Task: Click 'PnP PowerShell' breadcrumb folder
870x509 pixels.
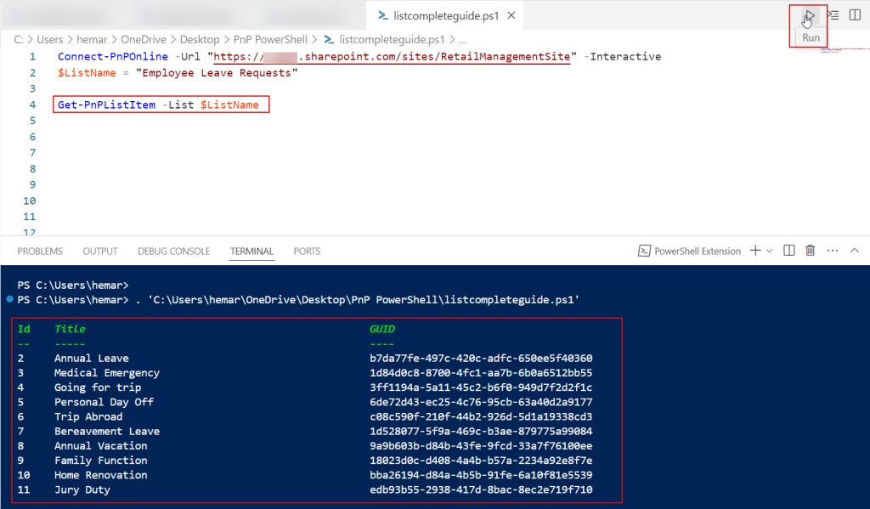Action: [x=270, y=39]
